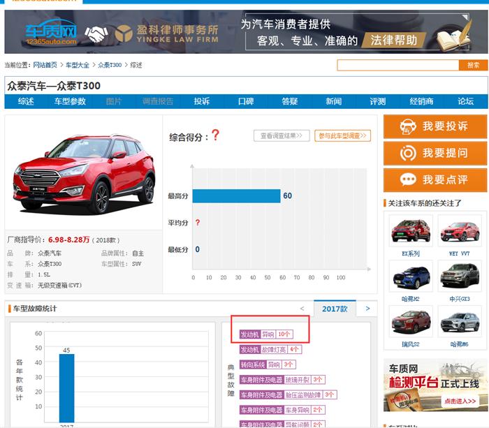The image size is (489, 428).
Task: Click the 玻璃开裂 3个 fault tag
Action: [282, 380]
